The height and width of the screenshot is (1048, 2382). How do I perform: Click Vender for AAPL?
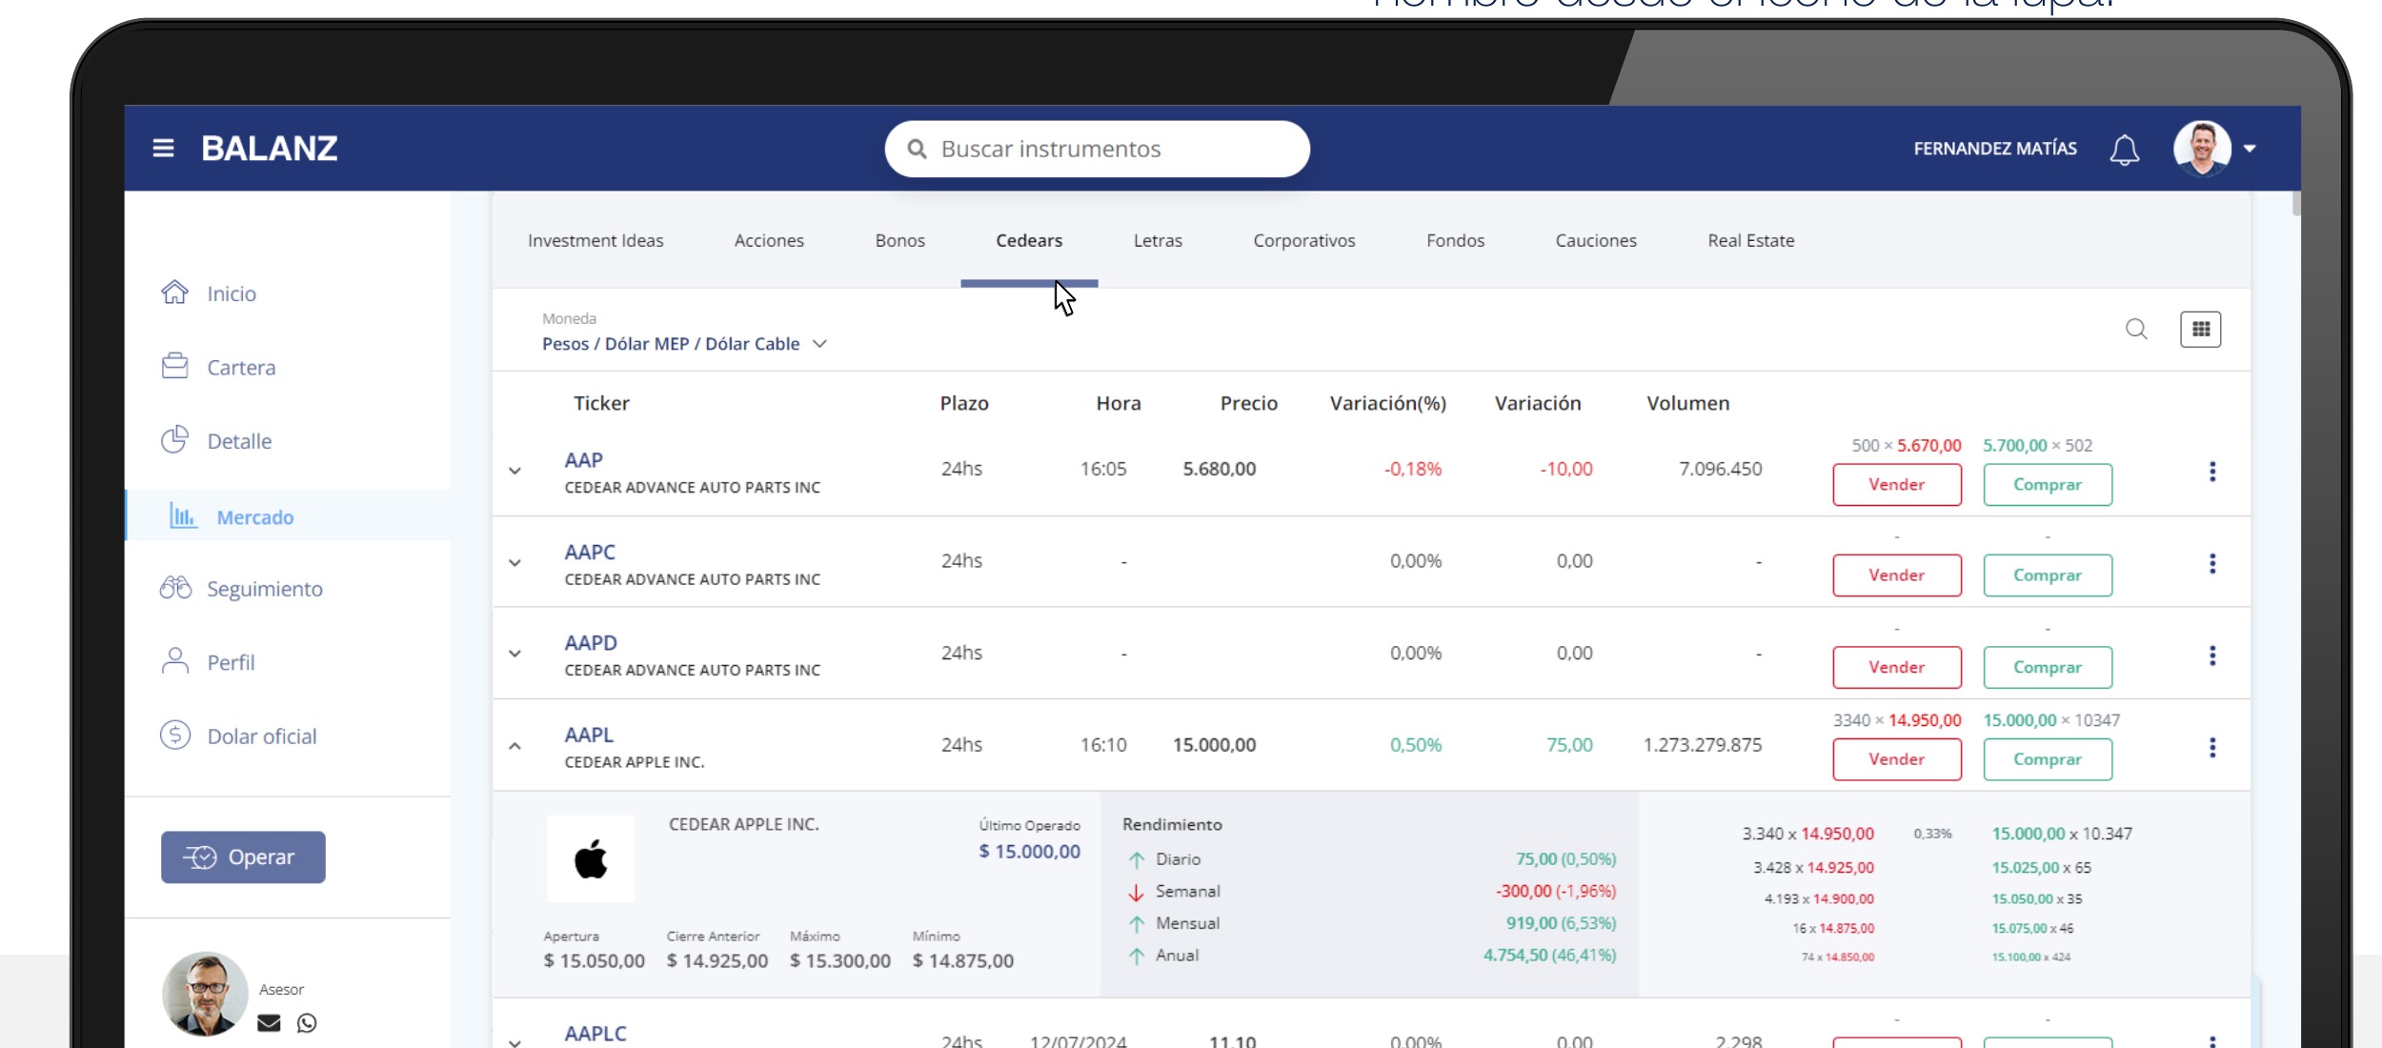pyautogui.click(x=1897, y=759)
